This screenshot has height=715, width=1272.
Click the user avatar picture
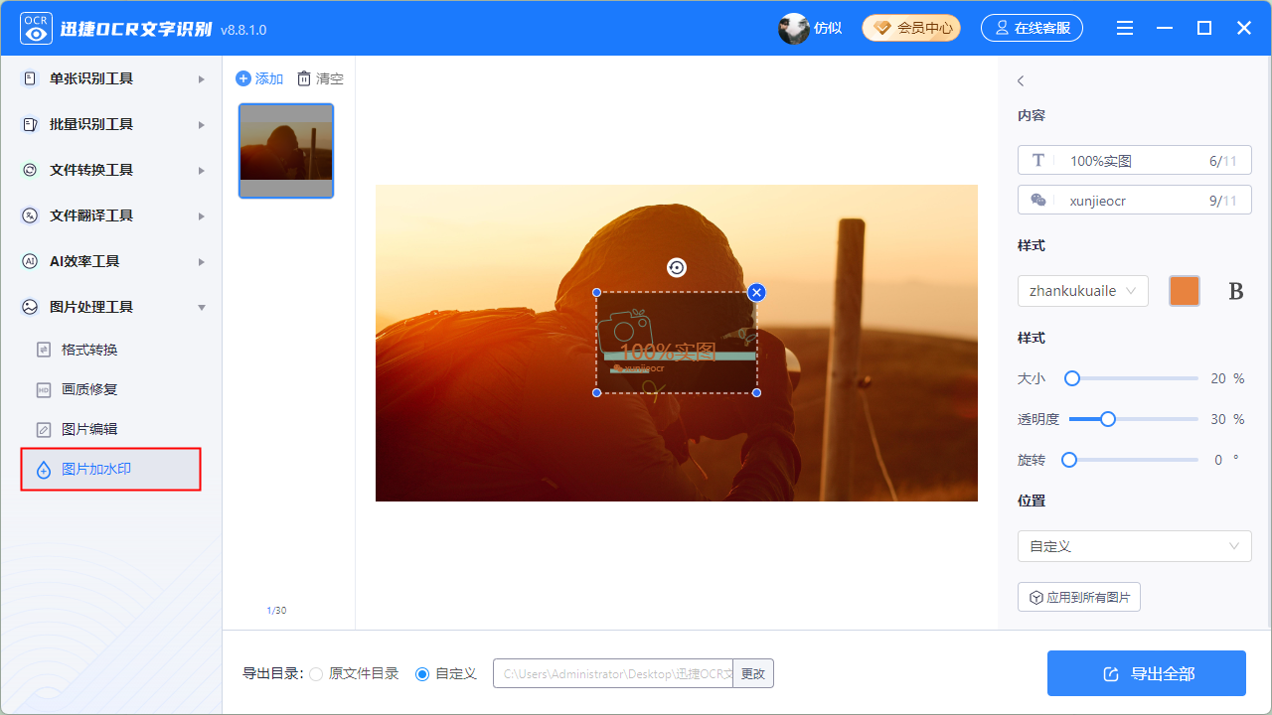tap(793, 28)
